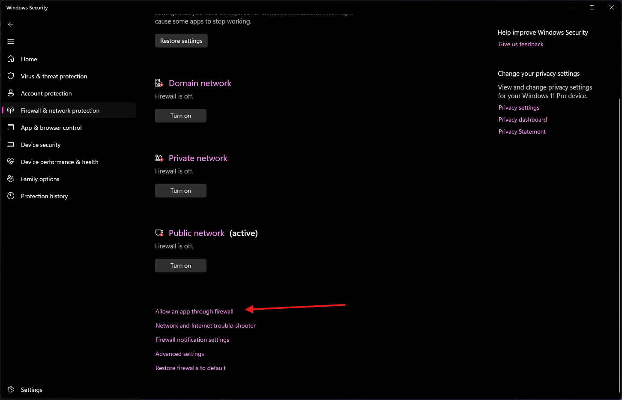622x400 pixels.
Task: Click the App & browser control window icon
Action: click(x=11, y=127)
